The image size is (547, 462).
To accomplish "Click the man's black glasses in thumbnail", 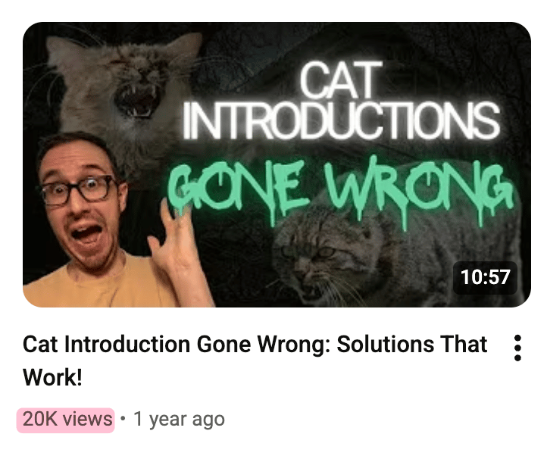I will point(79,190).
